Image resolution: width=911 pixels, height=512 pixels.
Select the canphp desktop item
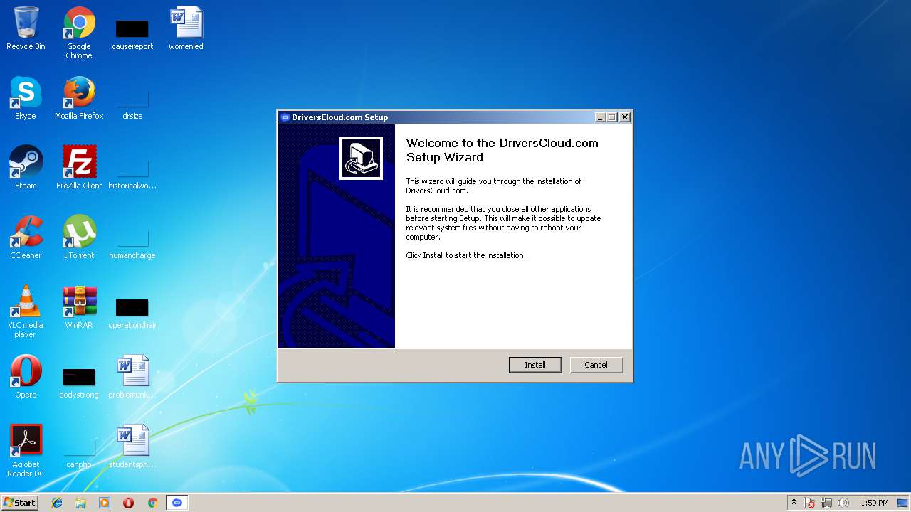click(x=79, y=452)
